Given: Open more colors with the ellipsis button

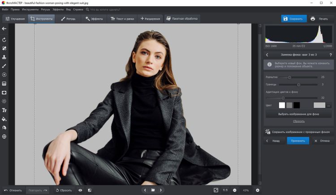Looking at the screenshot, I should 328,105.
